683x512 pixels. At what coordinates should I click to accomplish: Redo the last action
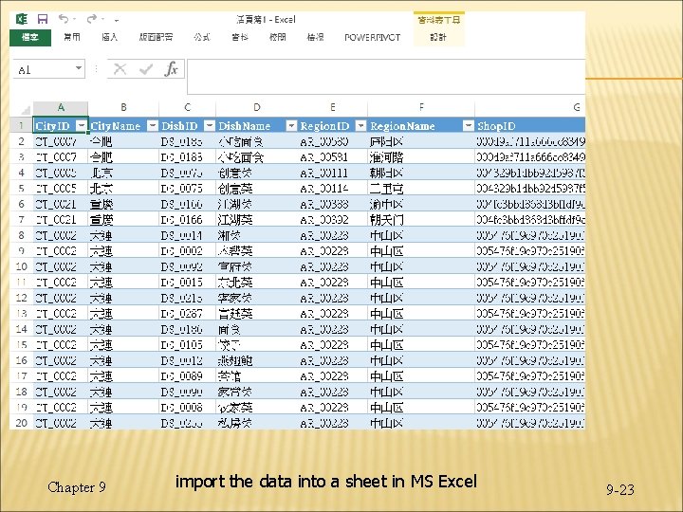(x=91, y=19)
